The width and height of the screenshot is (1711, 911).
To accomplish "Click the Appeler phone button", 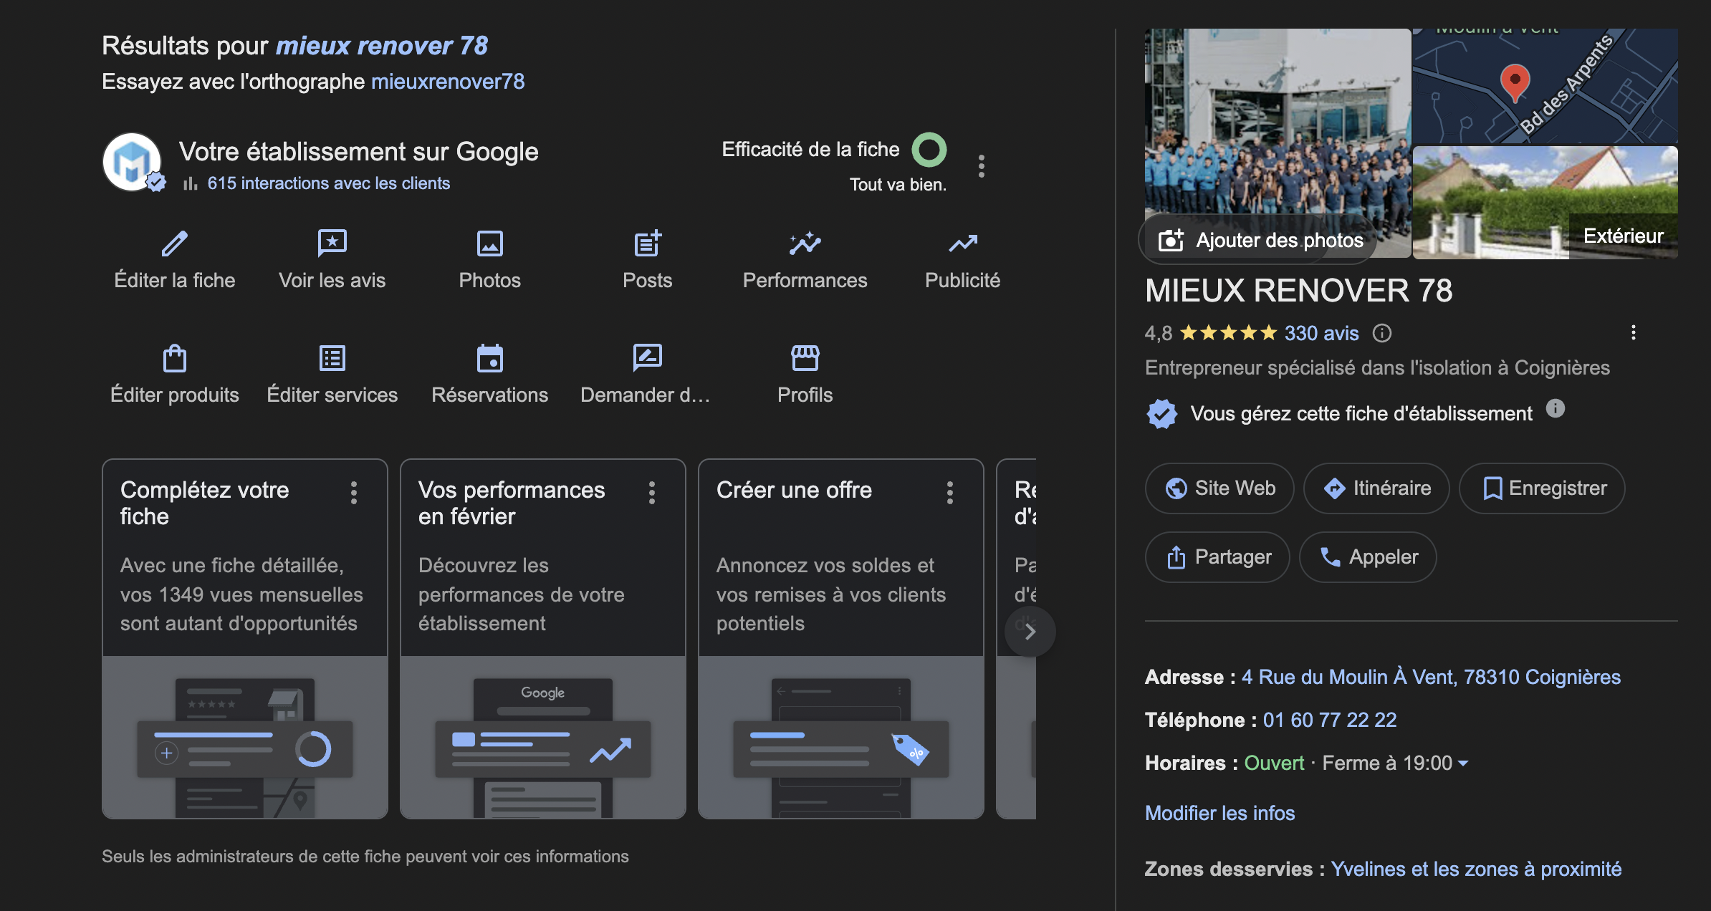I will coord(1368,557).
